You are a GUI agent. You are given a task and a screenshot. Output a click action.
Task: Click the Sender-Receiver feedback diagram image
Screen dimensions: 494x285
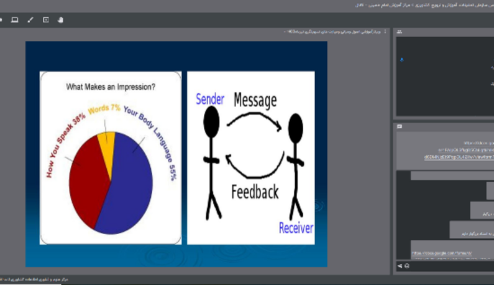pyautogui.click(x=251, y=158)
